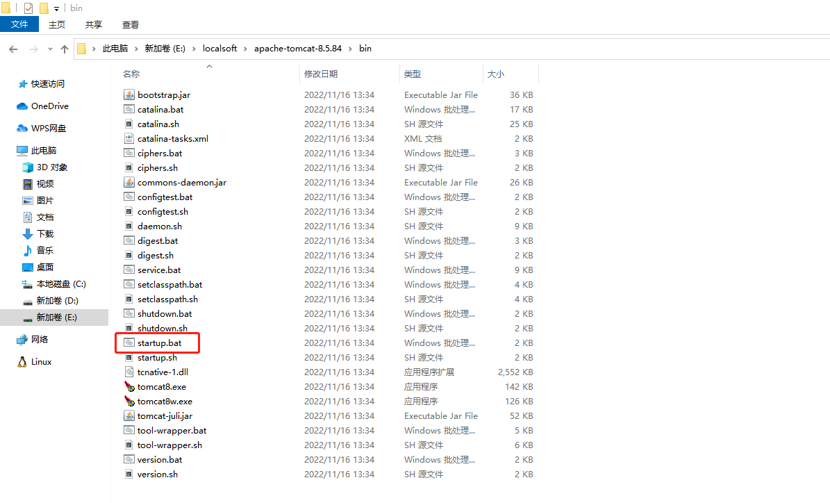Open the 文件 menu tab
Image resolution: width=830 pixels, height=503 pixels.
pyautogui.click(x=19, y=24)
